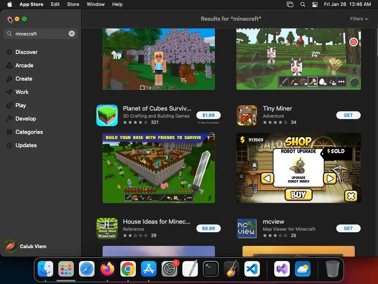Image resolution: width=378 pixels, height=284 pixels.
Task: Focus the minecraft search field
Action: (41, 34)
